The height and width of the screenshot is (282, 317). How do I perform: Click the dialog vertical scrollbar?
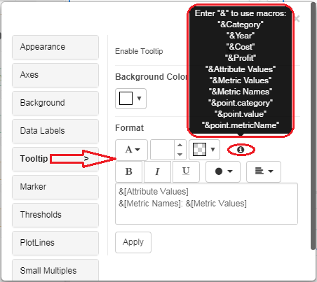(313, 126)
